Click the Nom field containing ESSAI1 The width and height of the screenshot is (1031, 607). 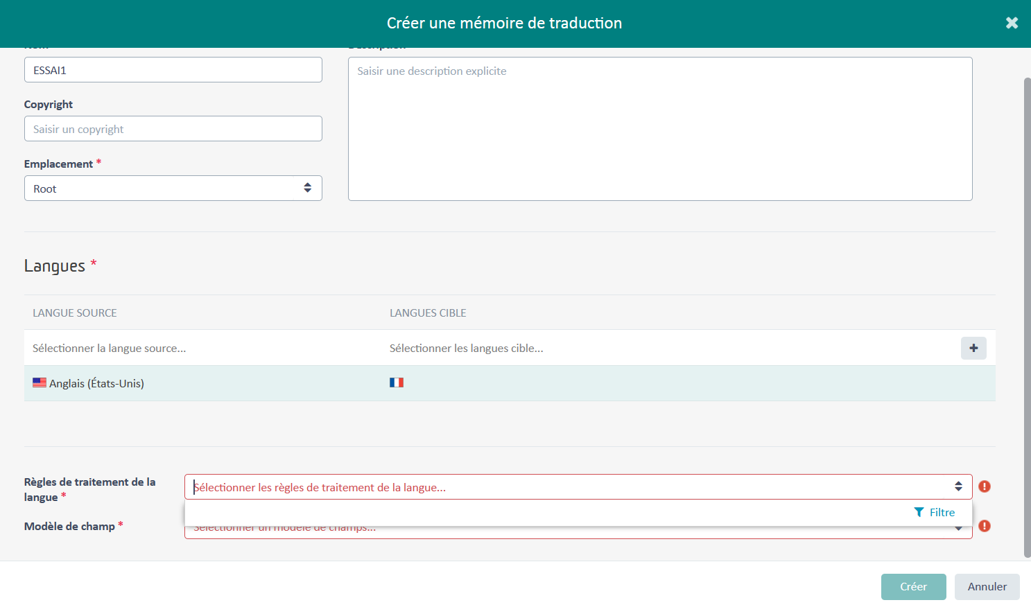point(173,69)
